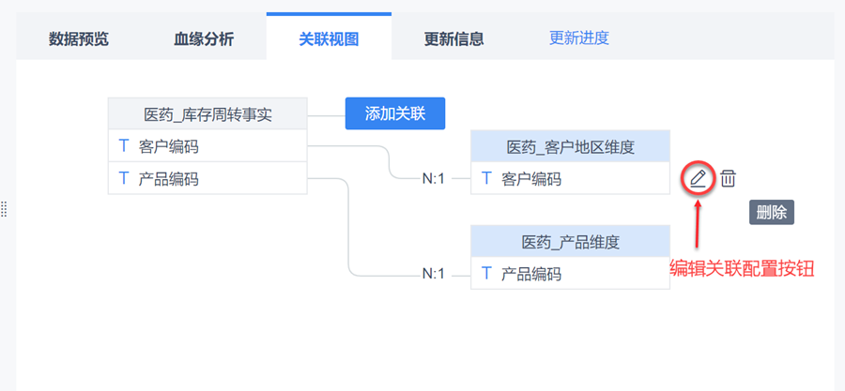This screenshot has width=845, height=391.
Task: Switch to the 血缘分析 tab
Action: (x=204, y=39)
